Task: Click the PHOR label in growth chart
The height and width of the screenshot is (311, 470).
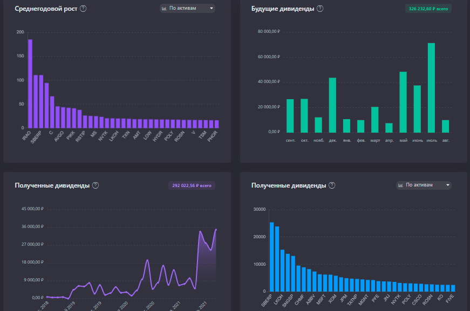Action: point(213,136)
